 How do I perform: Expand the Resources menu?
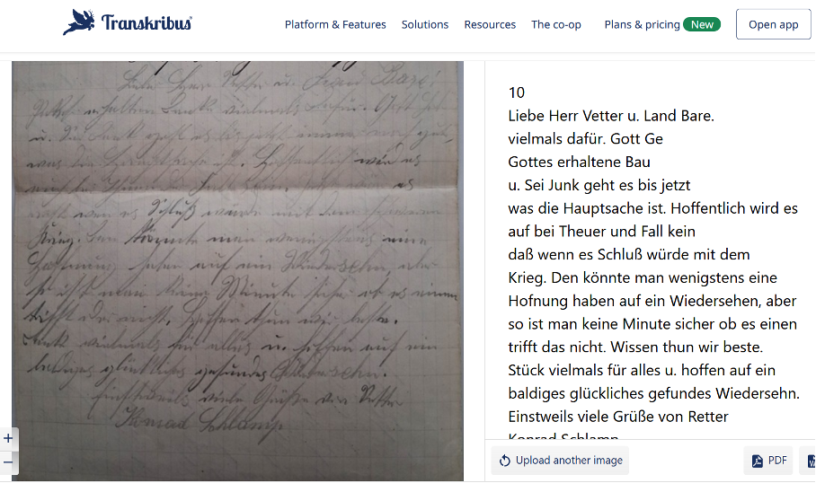490,24
